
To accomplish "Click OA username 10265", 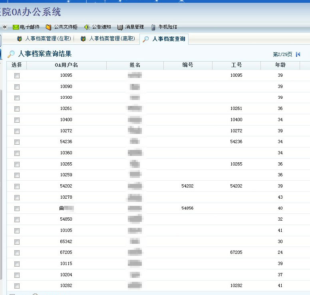I will (x=66, y=164).
